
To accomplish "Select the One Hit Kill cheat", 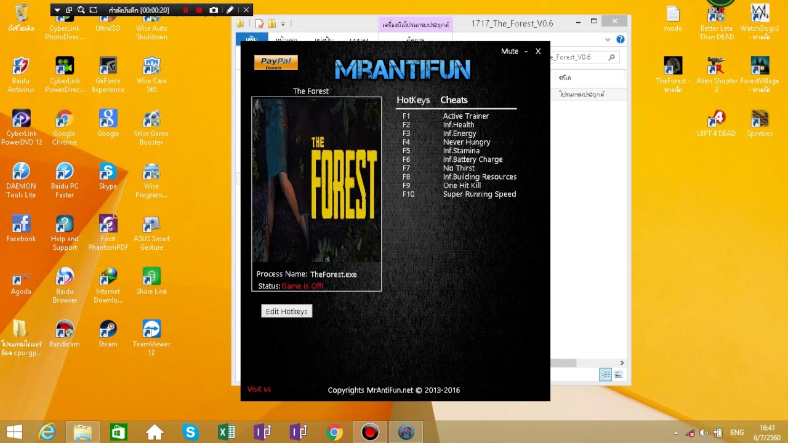I will coord(462,185).
